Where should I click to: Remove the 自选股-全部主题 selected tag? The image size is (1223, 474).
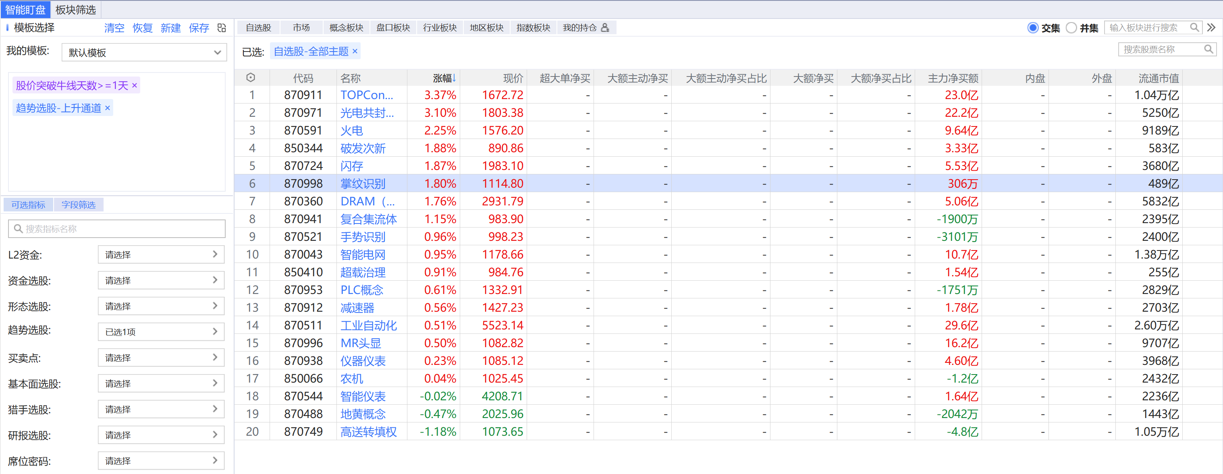[x=355, y=51]
